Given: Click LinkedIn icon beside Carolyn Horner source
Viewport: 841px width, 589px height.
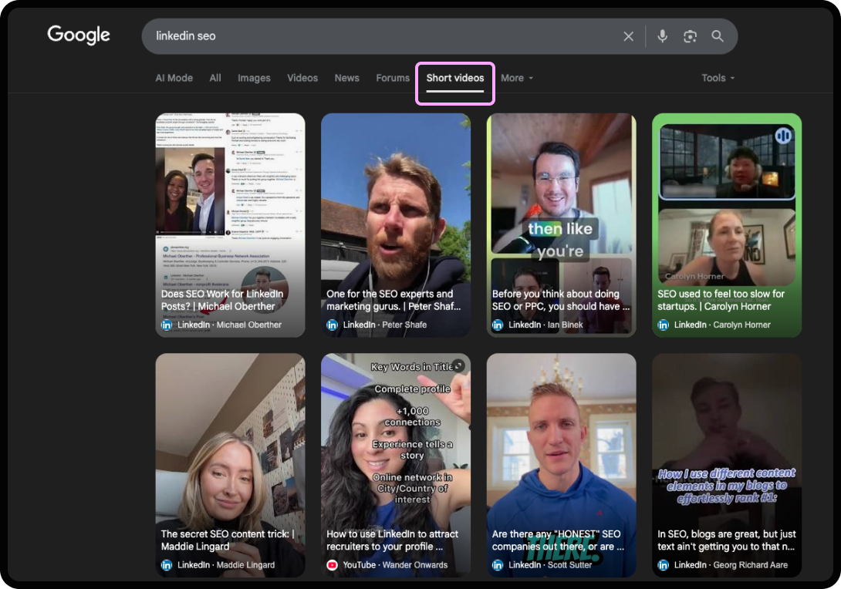Looking at the screenshot, I should click(664, 325).
